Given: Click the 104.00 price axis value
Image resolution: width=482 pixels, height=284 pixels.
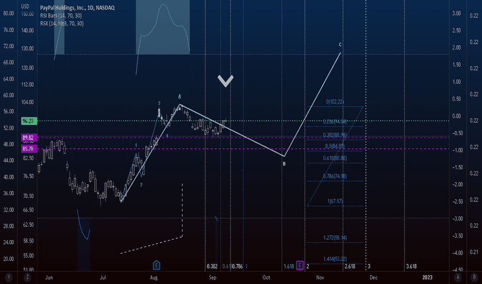Looking at the screenshot, I should [x=27, y=102].
